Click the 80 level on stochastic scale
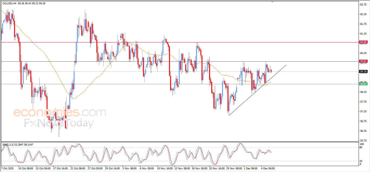 [361, 147]
